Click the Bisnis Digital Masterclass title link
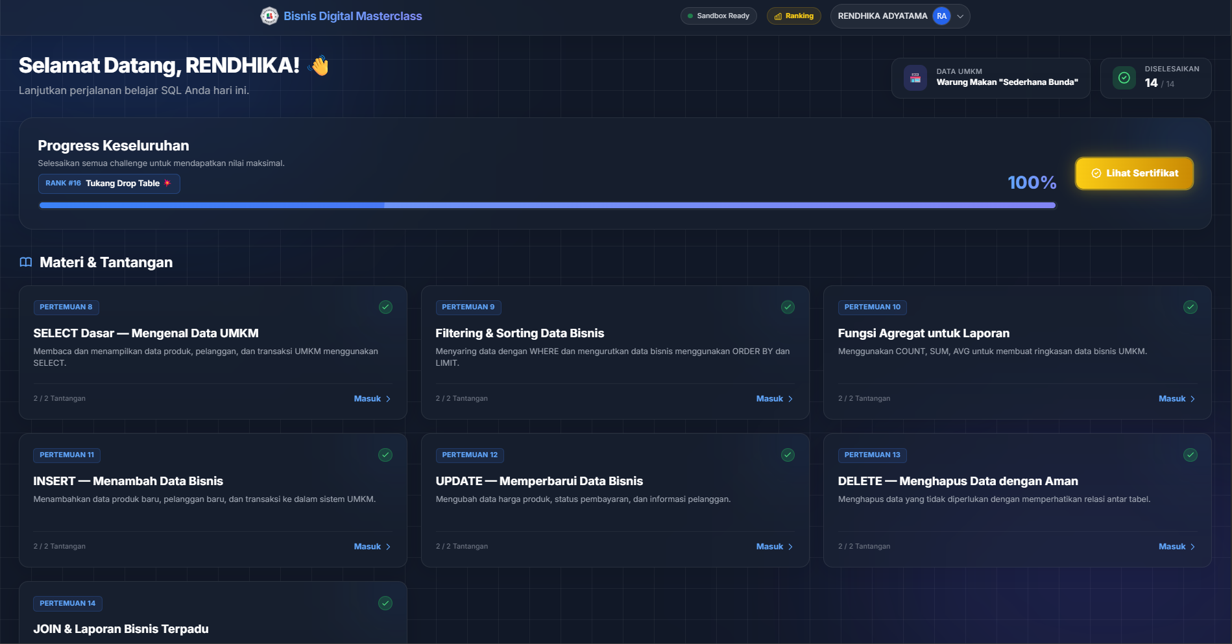 click(353, 16)
